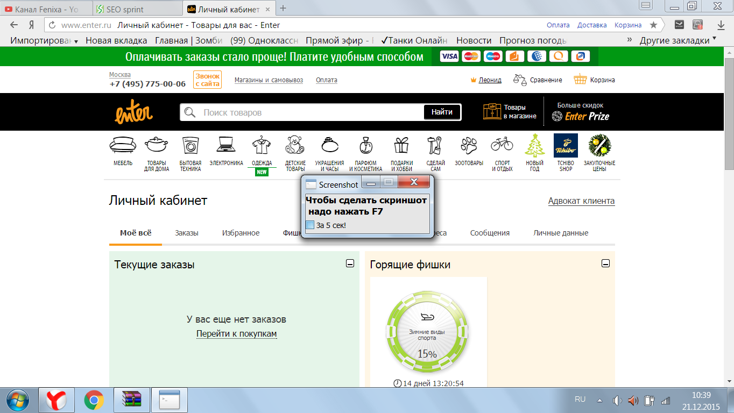Screen dimensions: 734x413
Task: Enable the "За 5 сек!" checkbox
Action: (310, 225)
